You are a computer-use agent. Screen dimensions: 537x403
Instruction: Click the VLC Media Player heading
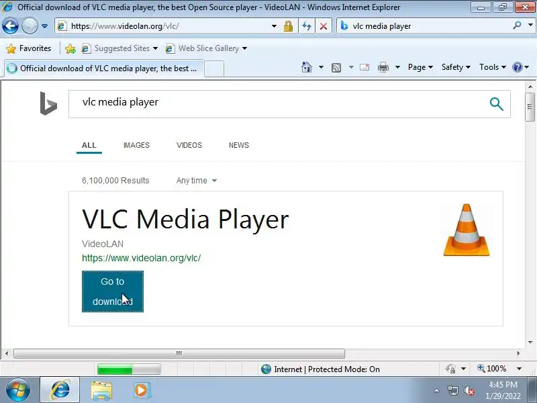click(185, 220)
